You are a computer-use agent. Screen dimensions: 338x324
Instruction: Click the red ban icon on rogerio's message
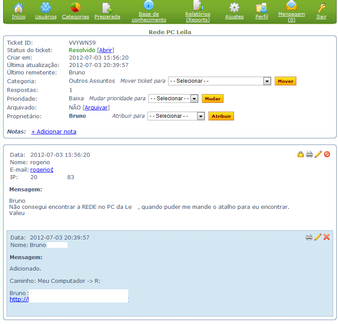[x=327, y=154]
